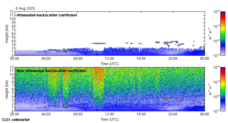
Task: Click the top colorbar's 10^-6 label
Action: click(x=216, y=41)
